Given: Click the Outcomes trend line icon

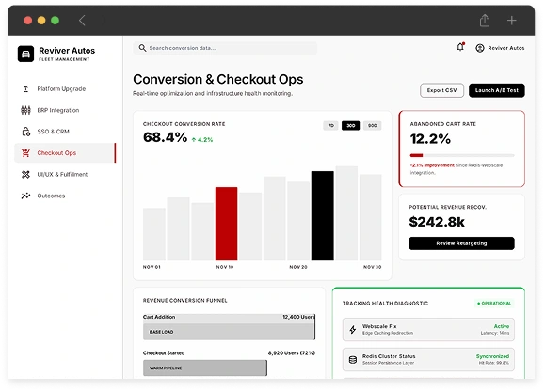Looking at the screenshot, I should click(25, 195).
